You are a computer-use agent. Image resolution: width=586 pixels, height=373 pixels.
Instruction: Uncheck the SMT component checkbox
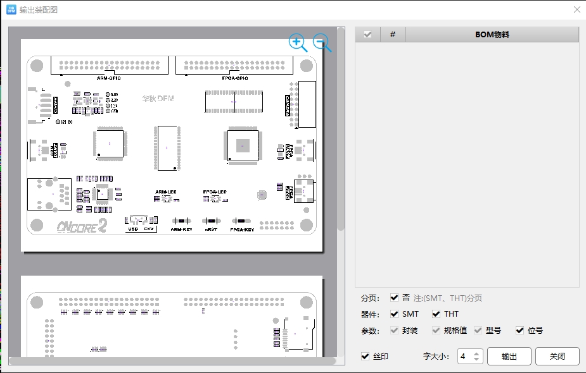pyautogui.click(x=395, y=314)
